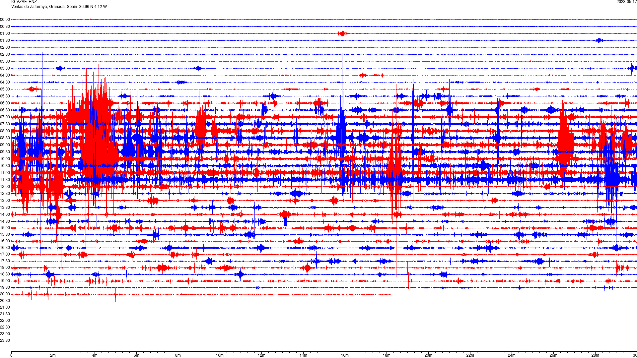Click the station code IG.VZAF..HNZ title

click(x=24, y=2)
